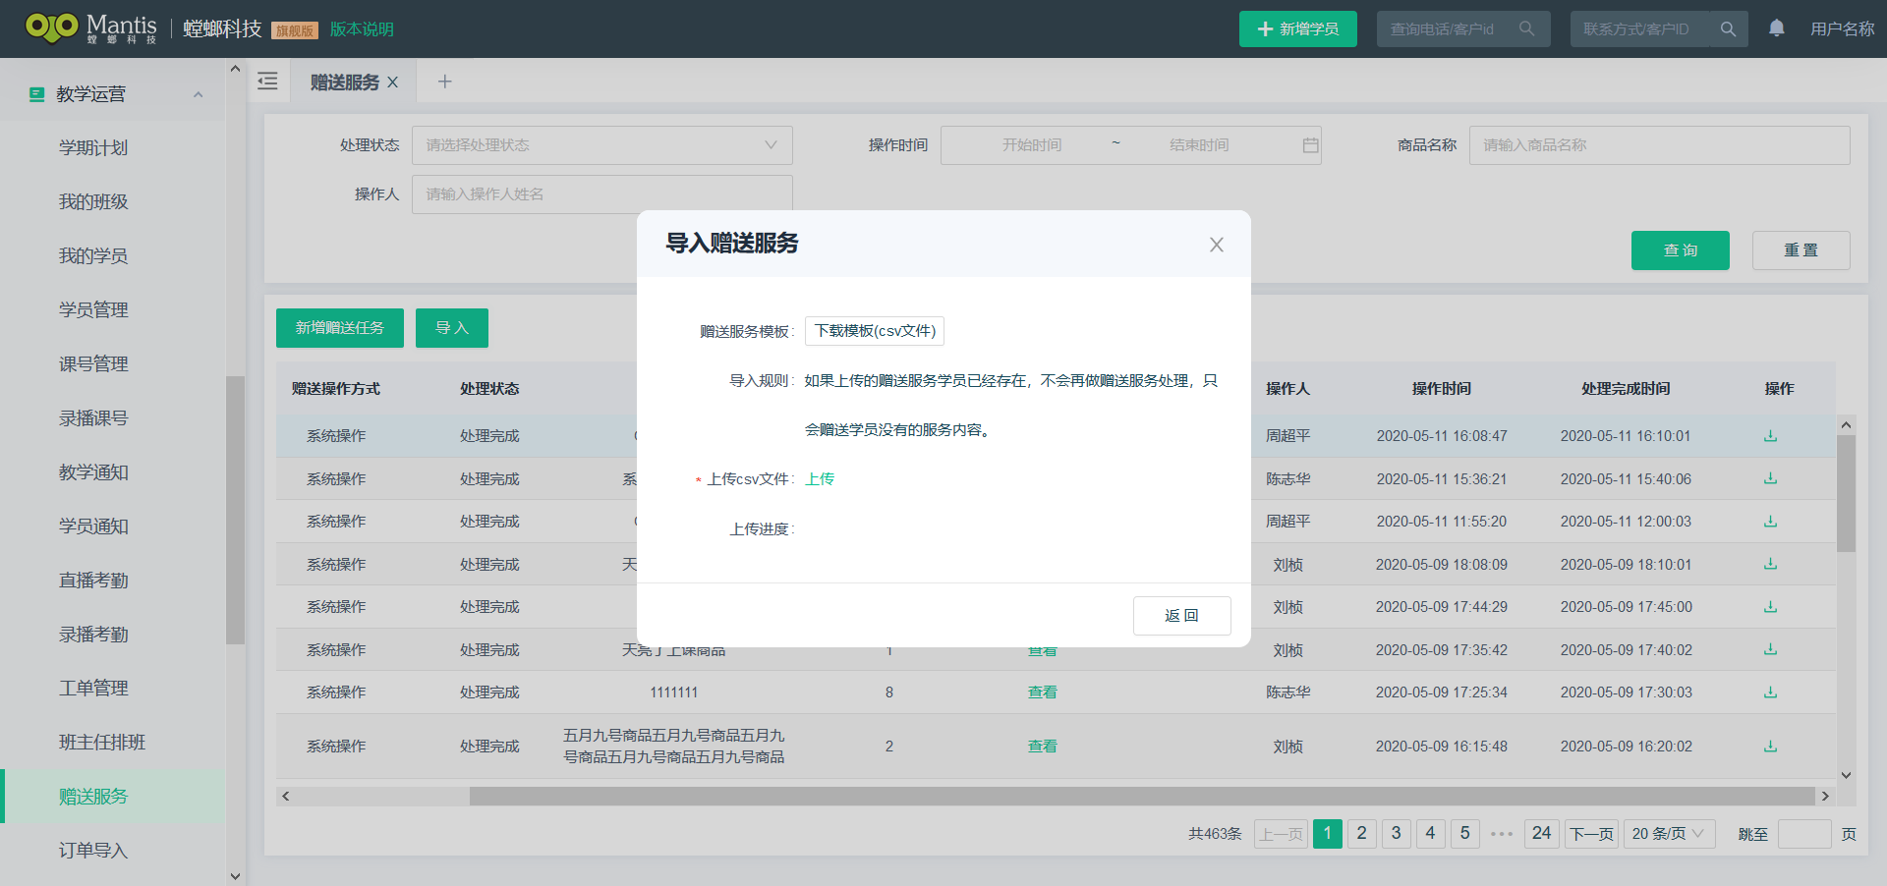
Task: Download row 2020-05-11 11:55:20 record
Action: coord(1770,522)
